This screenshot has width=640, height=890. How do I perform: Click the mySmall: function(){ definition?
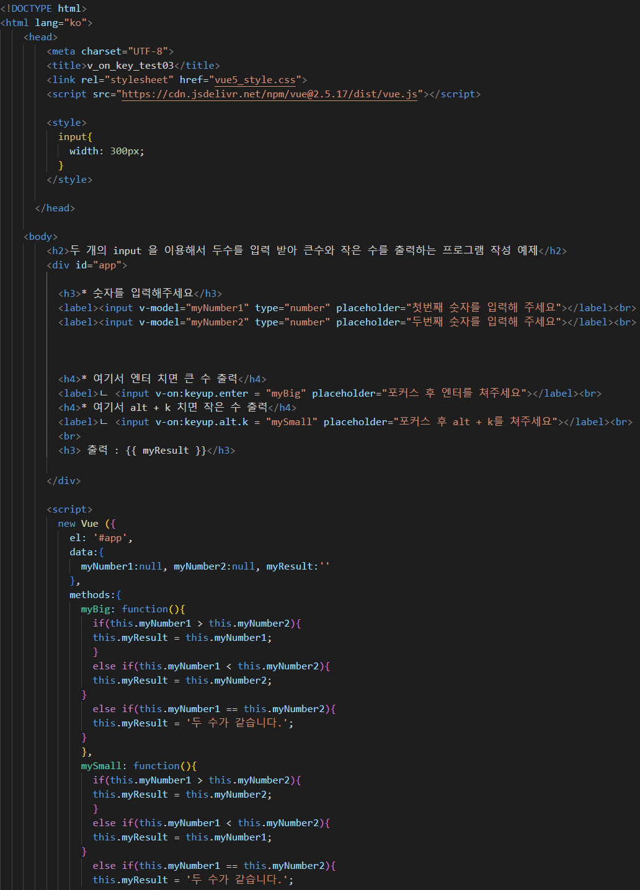(139, 766)
